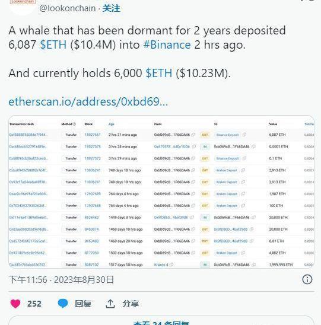Like the tweet with the heart icon
321x325 pixels.
[15, 304]
